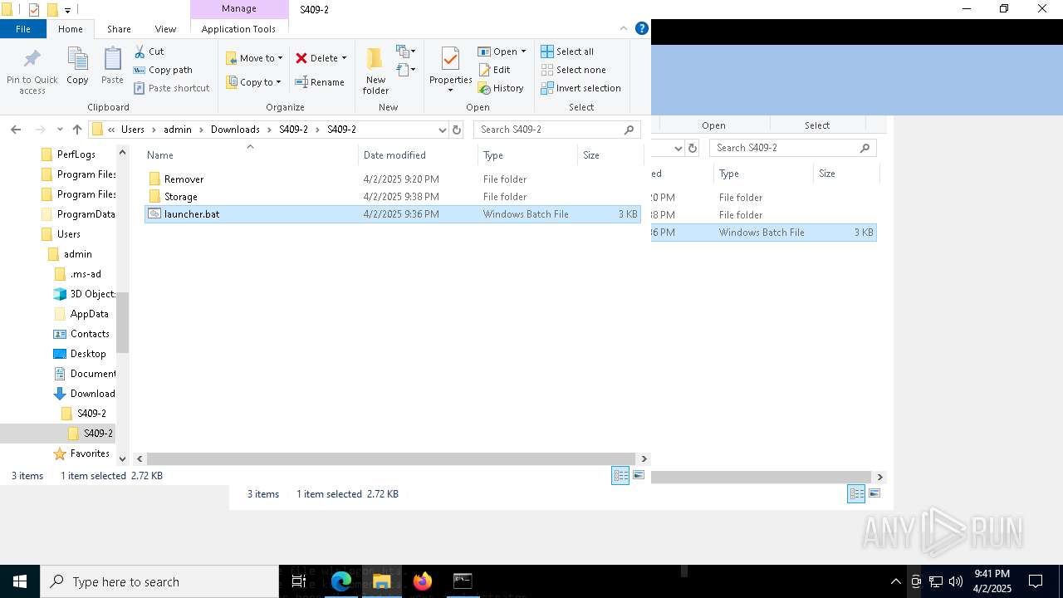This screenshot has height=598, width=1063.
Task: Expand the Open dropdown arrow
Action: click(x=523, y=51)
